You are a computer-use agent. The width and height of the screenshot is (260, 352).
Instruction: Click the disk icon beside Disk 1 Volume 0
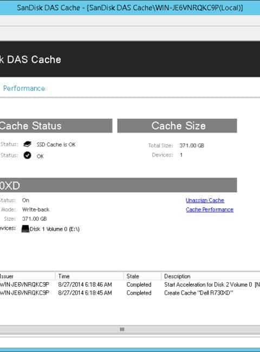25,229
